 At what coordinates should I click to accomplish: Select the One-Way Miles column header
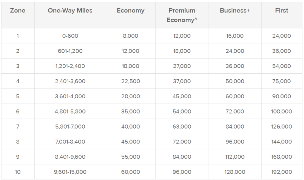pyautogui.click(x=70, y=10)
